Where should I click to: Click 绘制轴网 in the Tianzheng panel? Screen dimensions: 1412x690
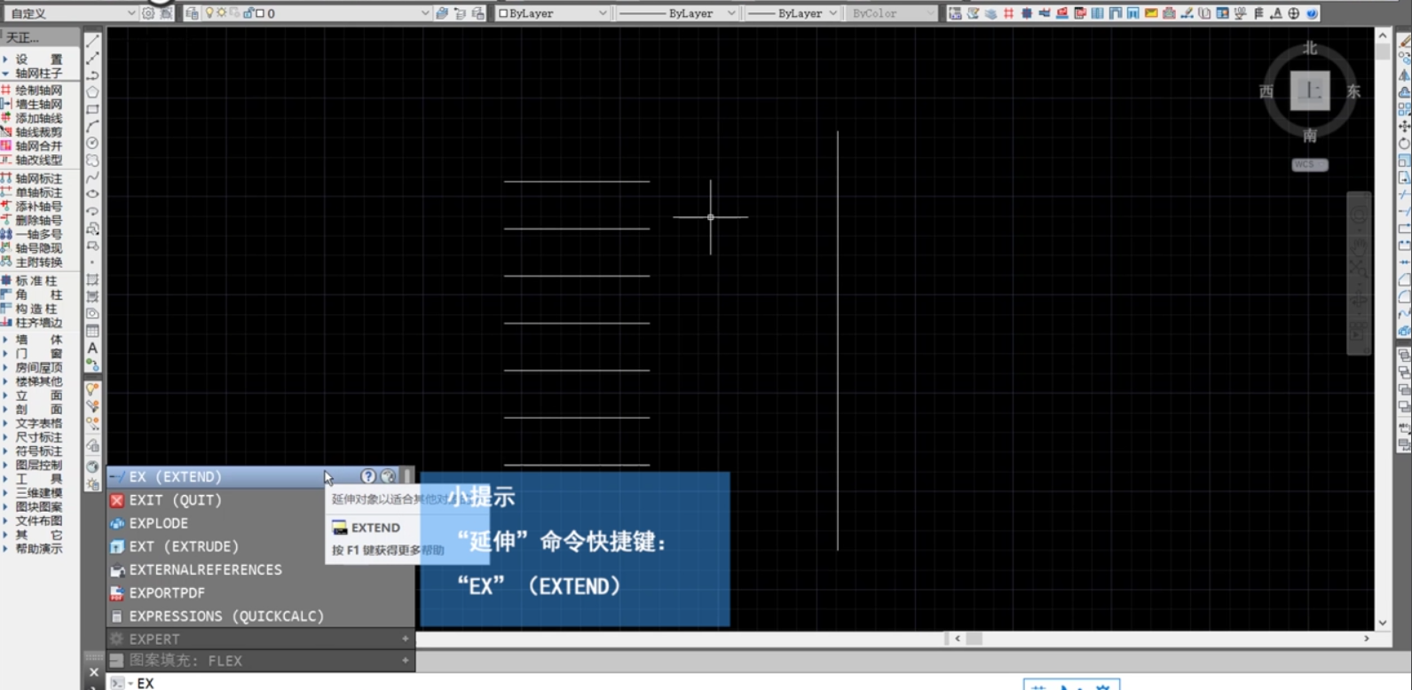[x=38, y=90]
